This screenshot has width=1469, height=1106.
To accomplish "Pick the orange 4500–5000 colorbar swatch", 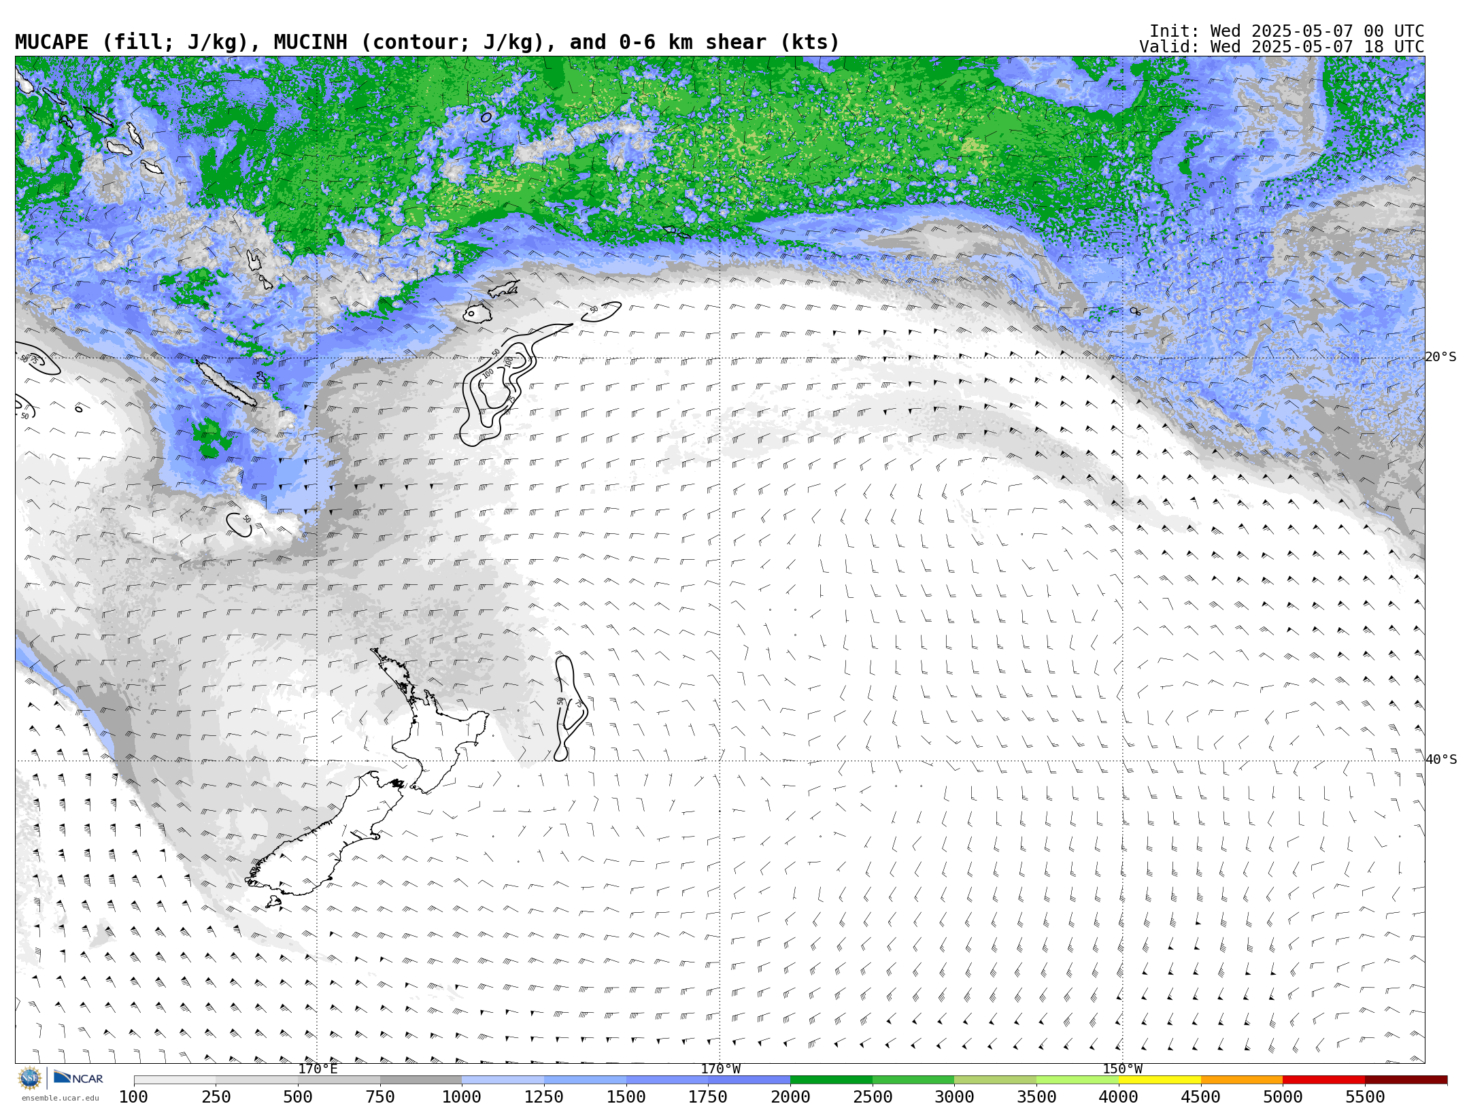I will coord(1242,1080).
